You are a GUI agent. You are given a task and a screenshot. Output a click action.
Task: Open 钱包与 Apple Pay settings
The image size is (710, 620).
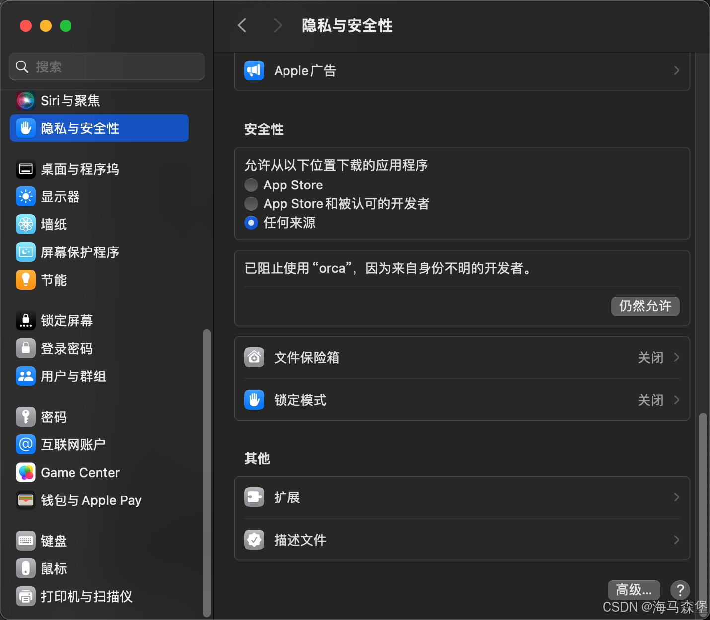[x=91, y=500]
